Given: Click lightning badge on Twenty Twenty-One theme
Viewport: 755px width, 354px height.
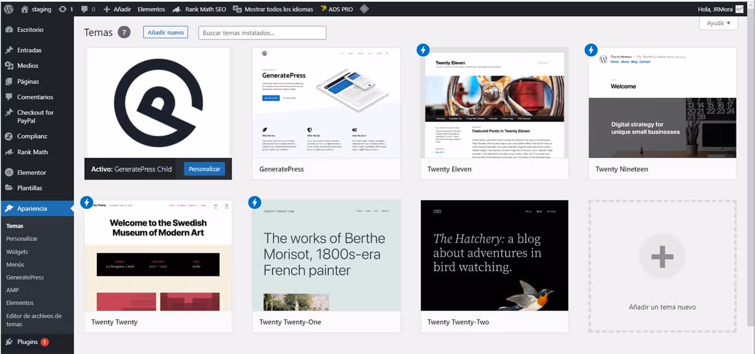Looking at the screenshot, I should pos(254,202).
